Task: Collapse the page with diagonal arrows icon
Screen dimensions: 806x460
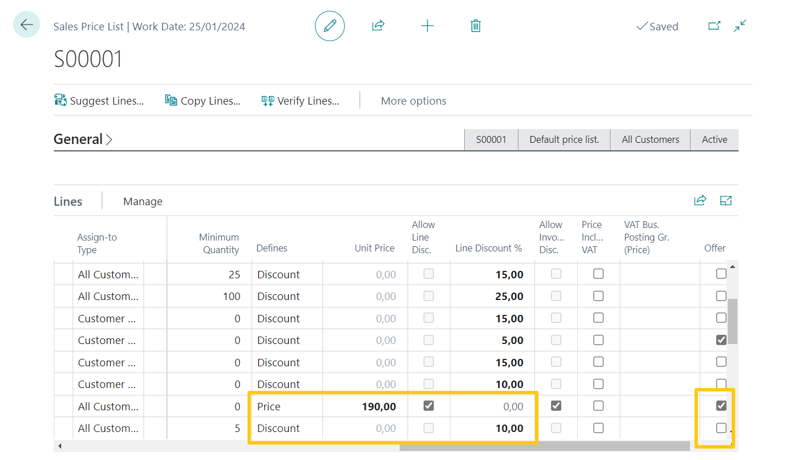Action: 740,26
